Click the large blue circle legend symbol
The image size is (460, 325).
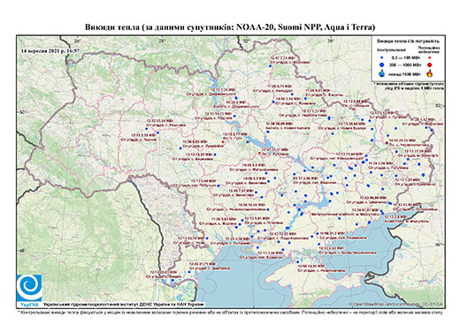tap(381, 64)
